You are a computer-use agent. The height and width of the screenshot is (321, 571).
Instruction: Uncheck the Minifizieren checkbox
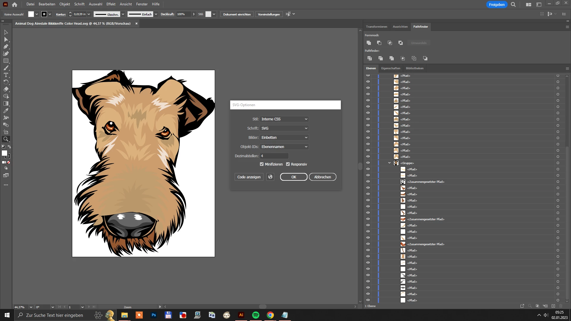click(x=262, y=164)
